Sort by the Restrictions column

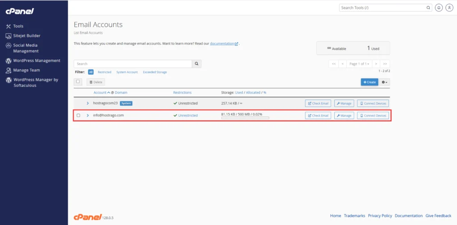[182, 92]
